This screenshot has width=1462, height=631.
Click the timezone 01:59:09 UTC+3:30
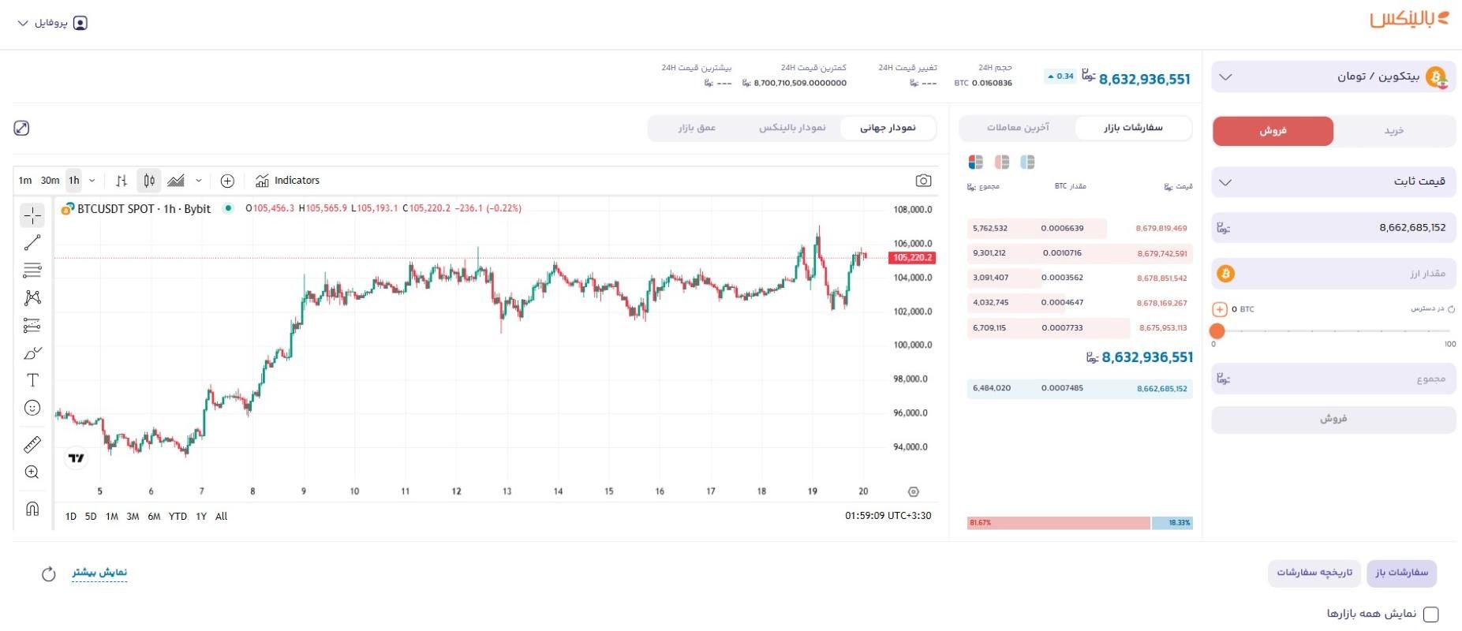coord(888,516)
